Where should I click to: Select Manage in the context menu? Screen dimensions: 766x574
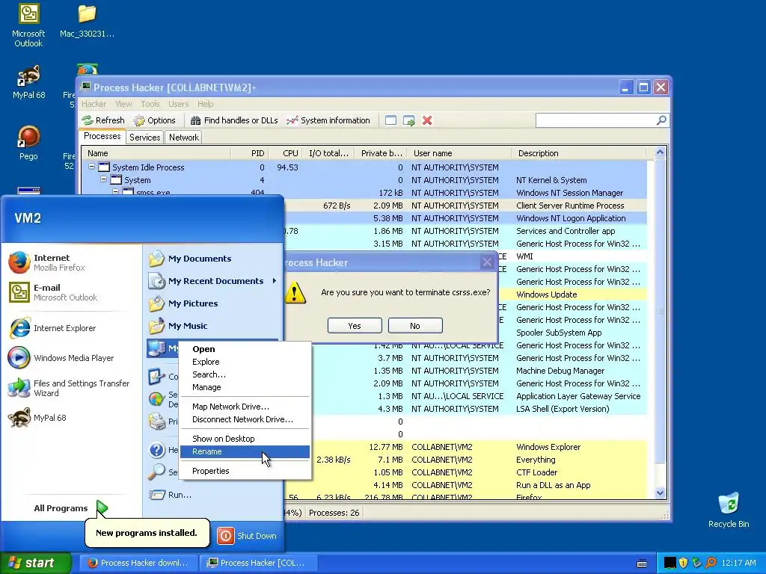[245, 387]
